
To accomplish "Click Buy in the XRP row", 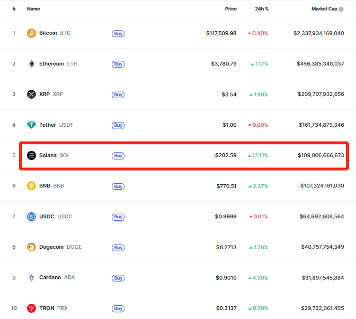I will coord(118,95).
